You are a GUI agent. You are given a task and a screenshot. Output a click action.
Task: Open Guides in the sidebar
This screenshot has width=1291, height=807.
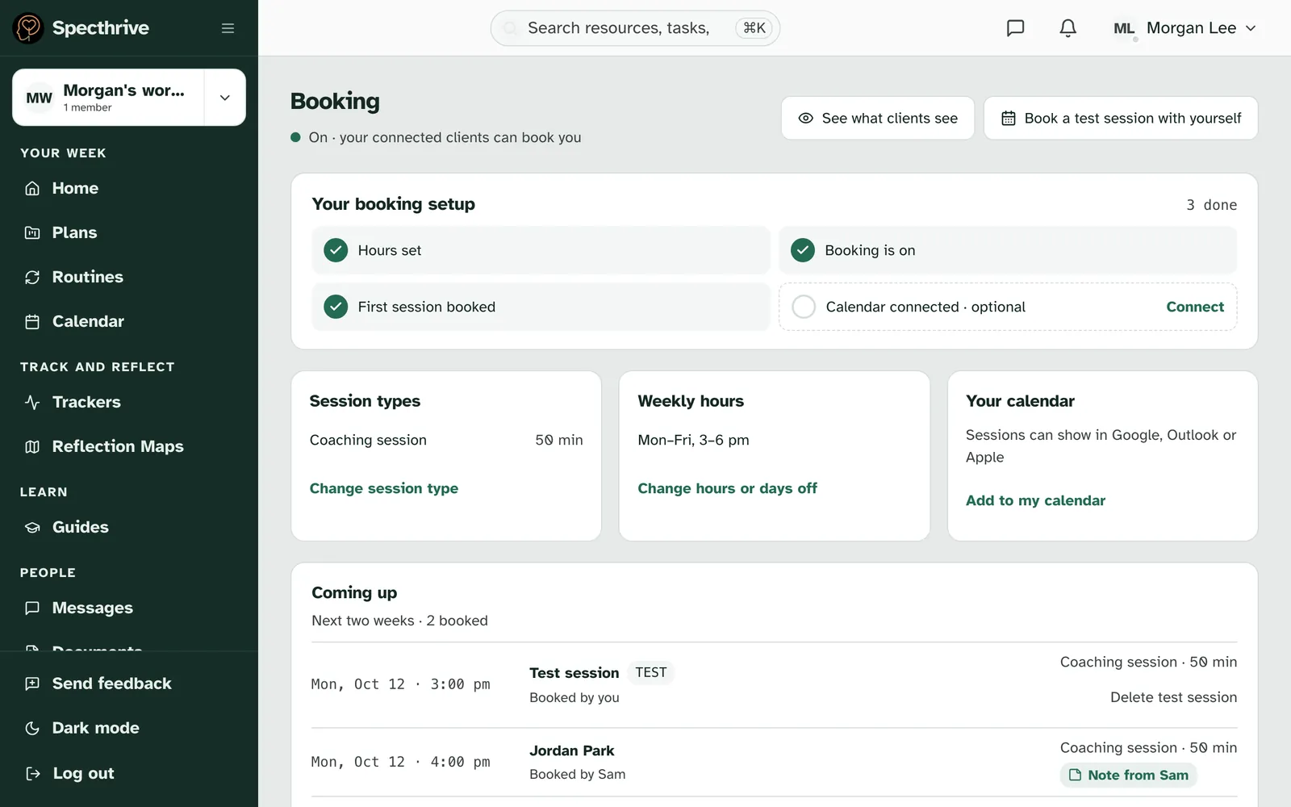tap(129, 528)
